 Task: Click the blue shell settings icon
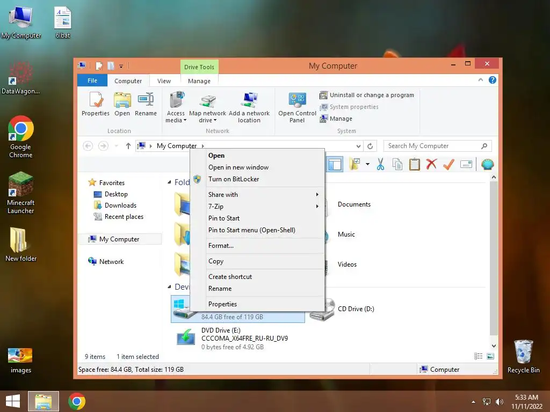coord(488,164)
